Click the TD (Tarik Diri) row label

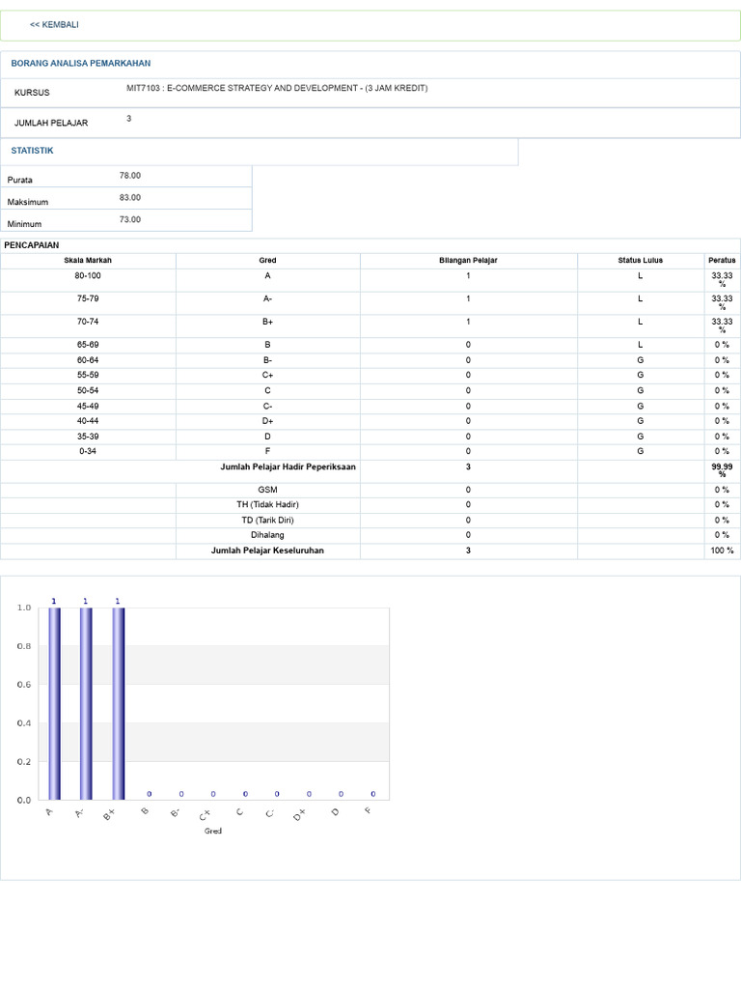pos(268,521)
